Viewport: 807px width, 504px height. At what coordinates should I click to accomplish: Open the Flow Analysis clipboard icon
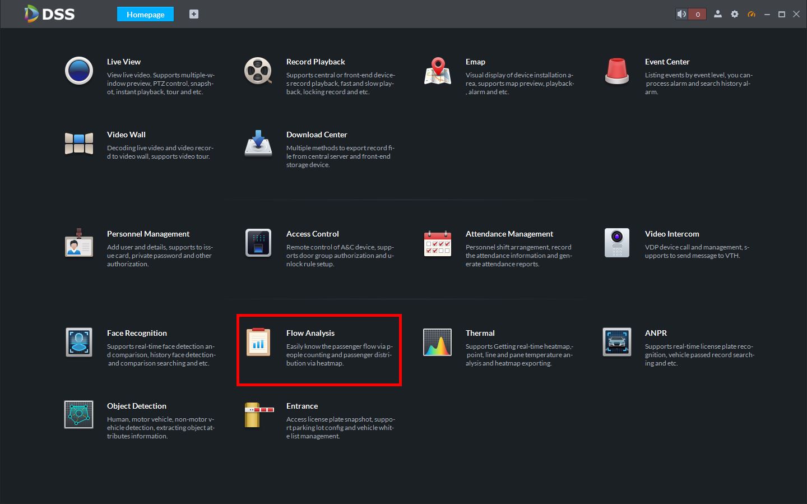[258, 342]
